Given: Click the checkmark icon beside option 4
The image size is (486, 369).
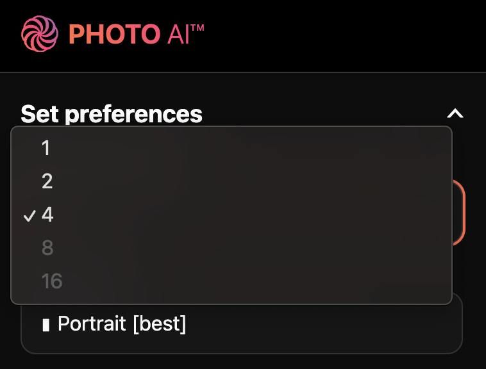Looking at the screenshot, I should tap(29, 216).
